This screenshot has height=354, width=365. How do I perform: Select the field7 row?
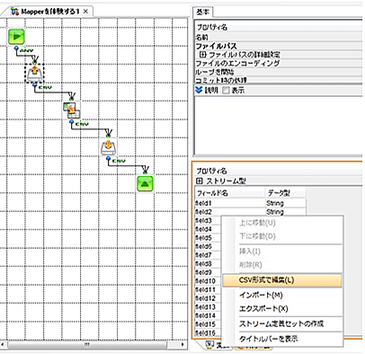(x=208, y=255)
